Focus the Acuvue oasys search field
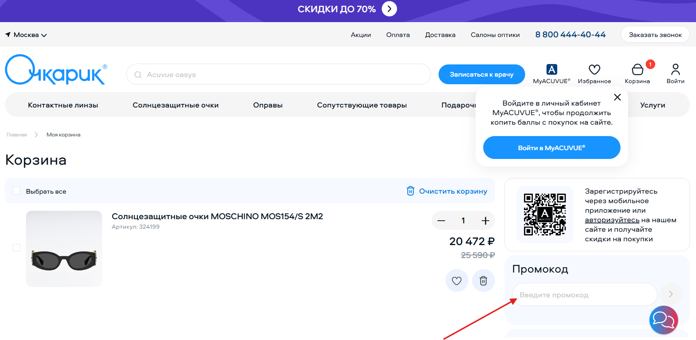Image resolution: width=696 pixels, height=340 pixels. [278, 74]
